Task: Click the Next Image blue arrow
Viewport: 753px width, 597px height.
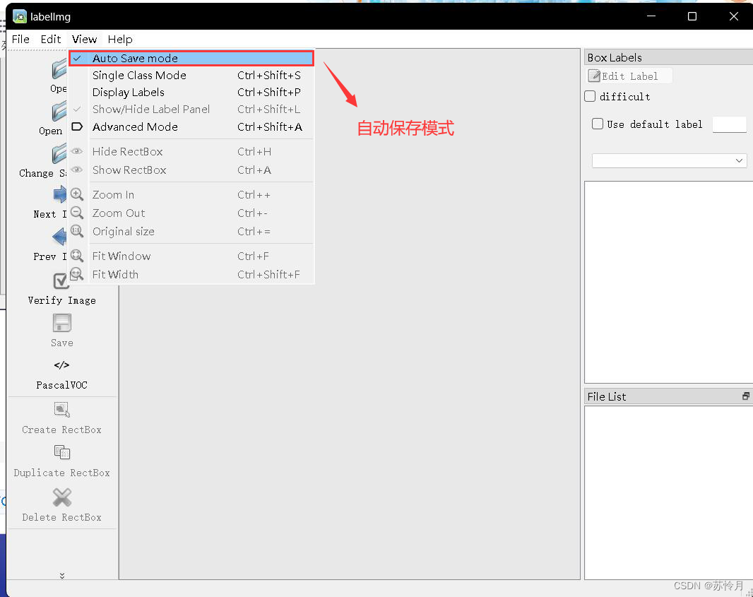Action: click(x=60, y=194)
